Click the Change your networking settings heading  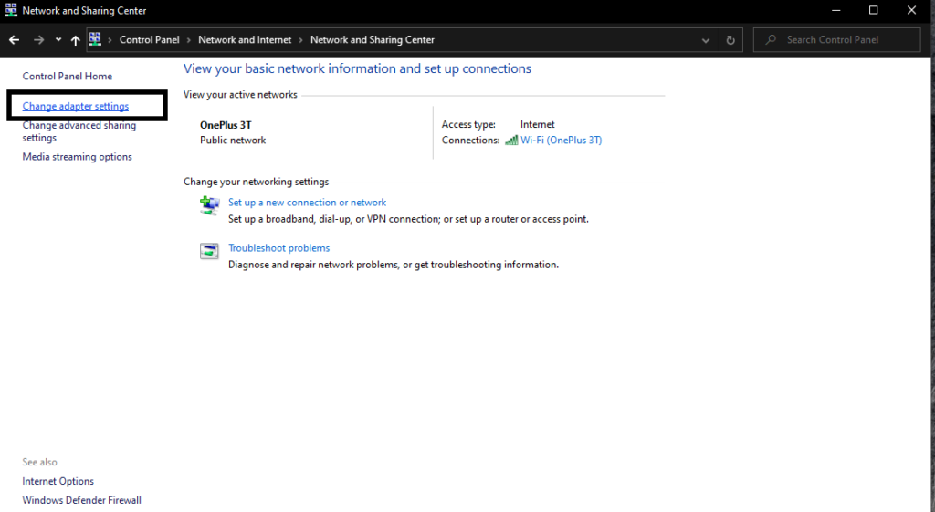click(256, 182)
